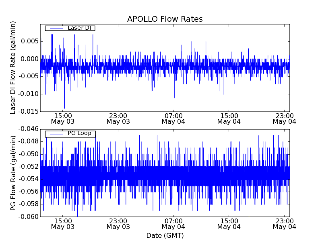This screenshot has height=241, width=322.
Task: Select 15:00 May 04 tick under bottom plot
Action: 229,224
